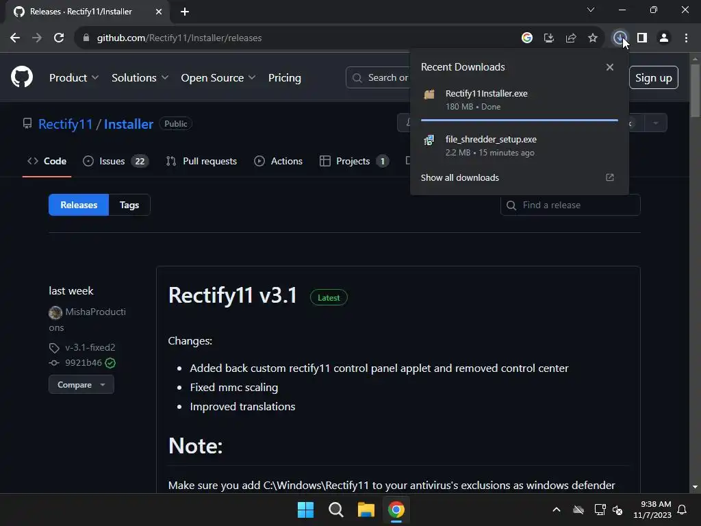
Task: Open file_shredder_setup.exe from downloads list
Action: [520, 145]
